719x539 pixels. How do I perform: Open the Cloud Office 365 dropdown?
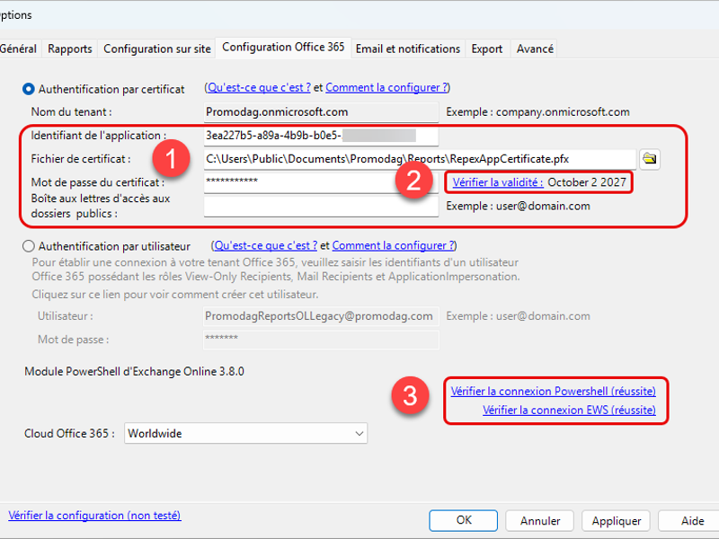(x=245, y=433)
